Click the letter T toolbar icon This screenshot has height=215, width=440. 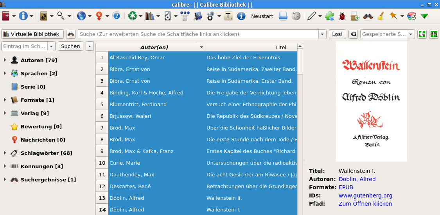coord(228,16)
